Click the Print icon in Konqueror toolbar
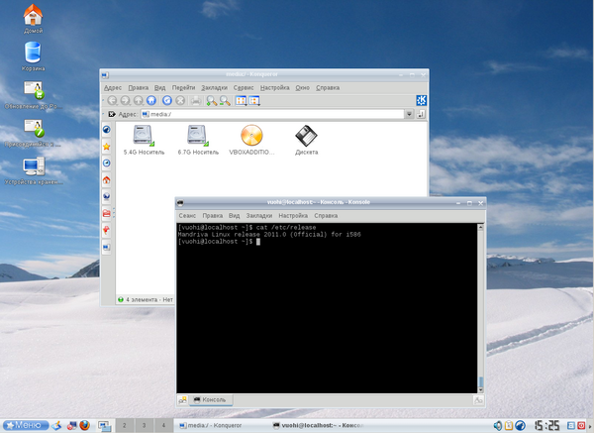The height and width of the screenshot is (433, 594). pyautogui.click(x=196, y=100)
